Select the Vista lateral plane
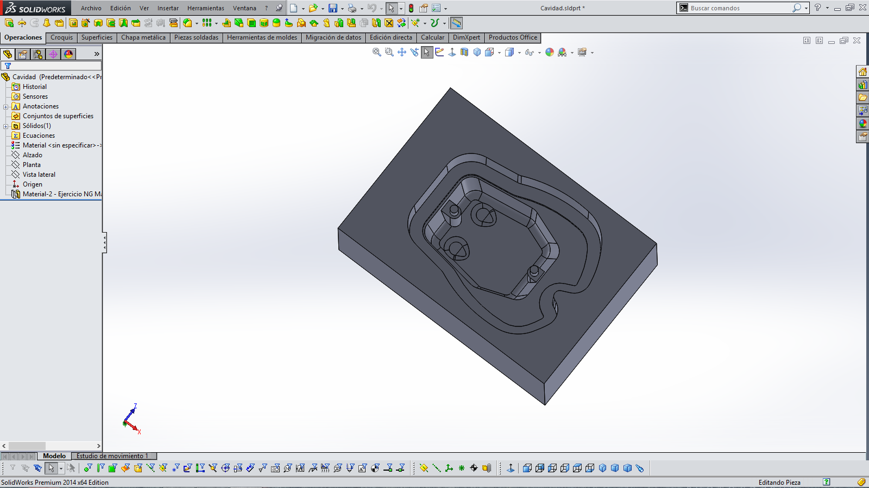This screenshot has width=869, height=488. pyautogui.click(x=39, y=175)
